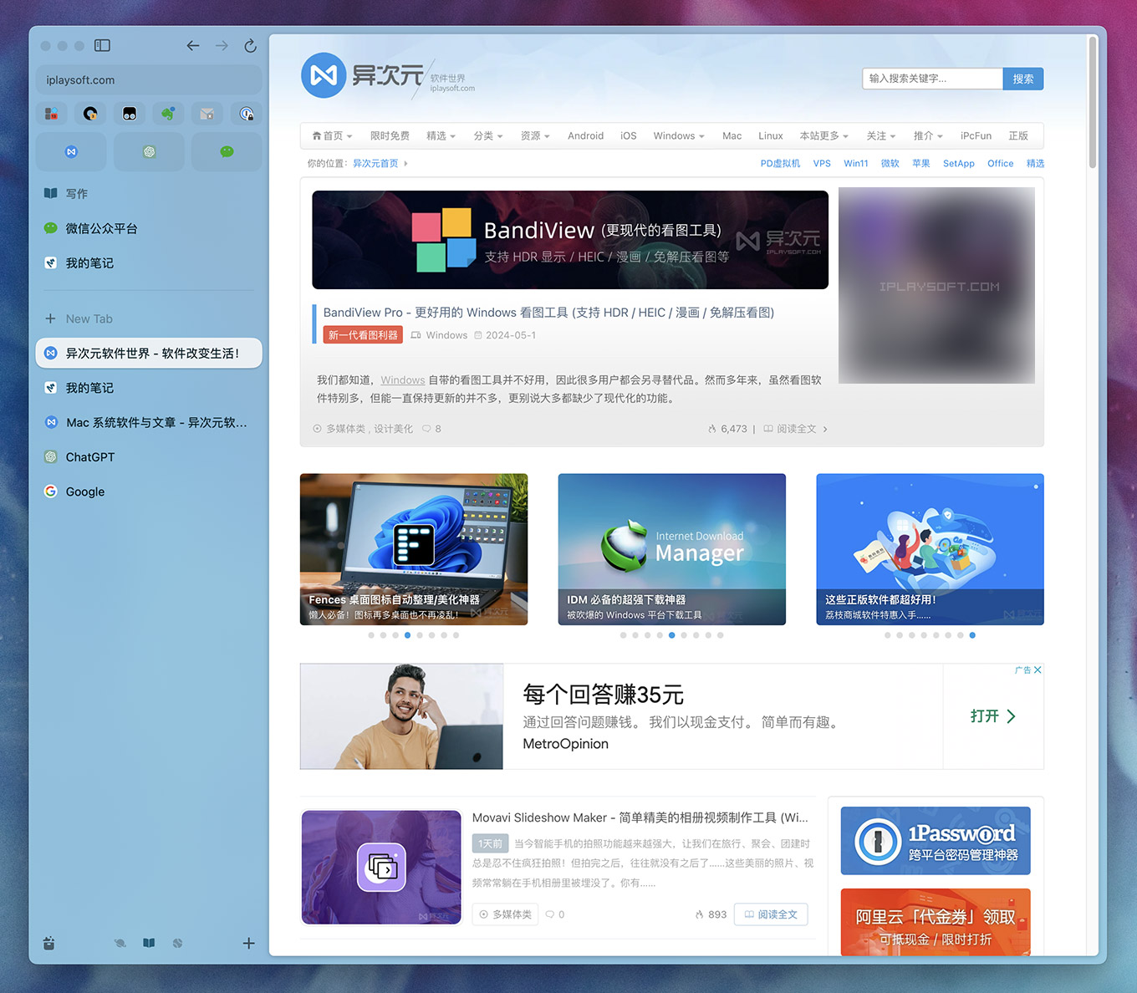
Task: Open the WeChat pinned icon in sidebar
Action: [x=227, y=151]
